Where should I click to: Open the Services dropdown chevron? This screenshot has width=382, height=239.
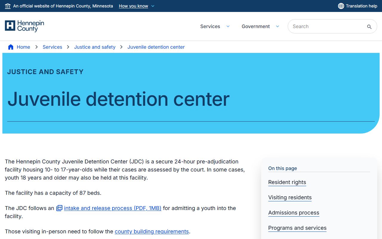tap(228, 26)
